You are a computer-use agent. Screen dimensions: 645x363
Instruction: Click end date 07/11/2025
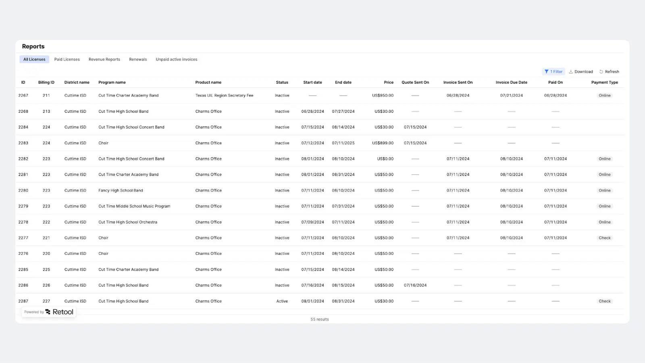(343, 143)
